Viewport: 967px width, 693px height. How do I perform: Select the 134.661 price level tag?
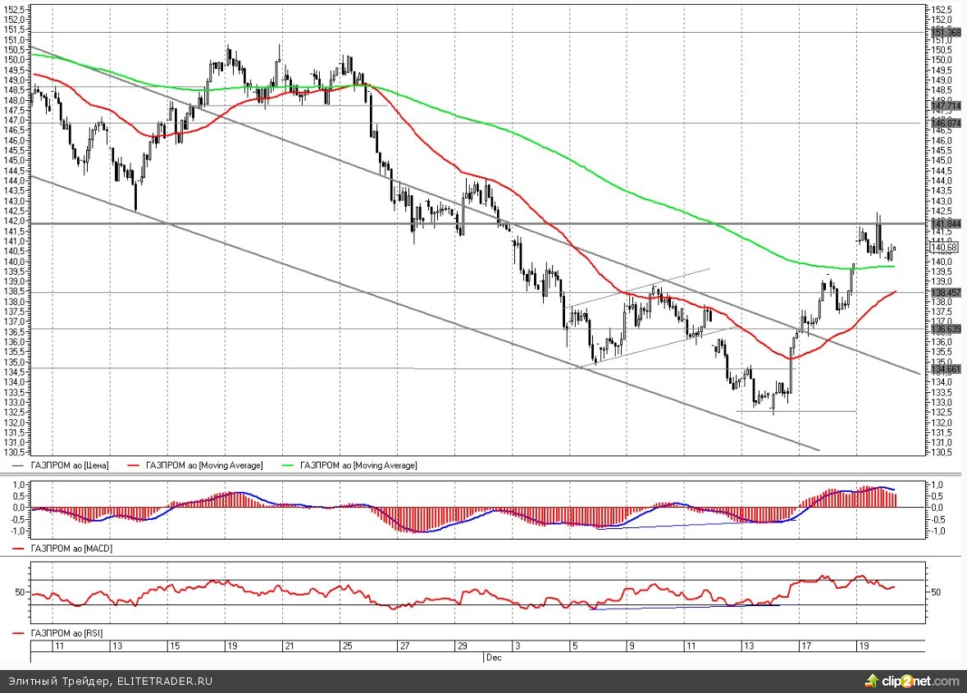[x=945, y=369]
